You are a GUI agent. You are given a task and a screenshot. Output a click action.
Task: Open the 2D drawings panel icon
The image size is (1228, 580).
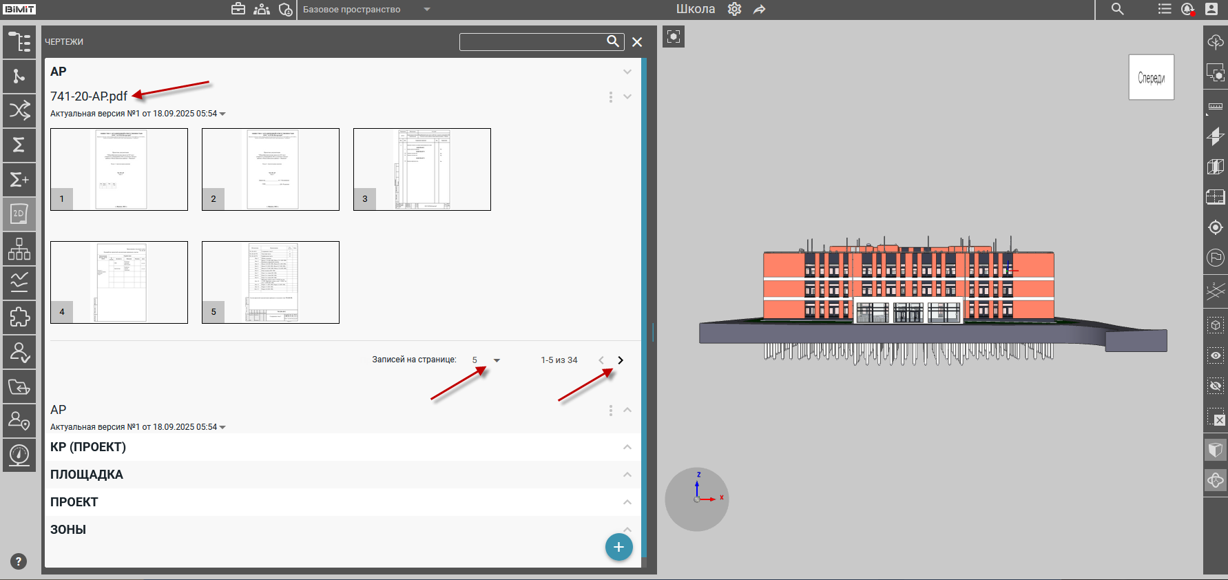click(19, 214)
